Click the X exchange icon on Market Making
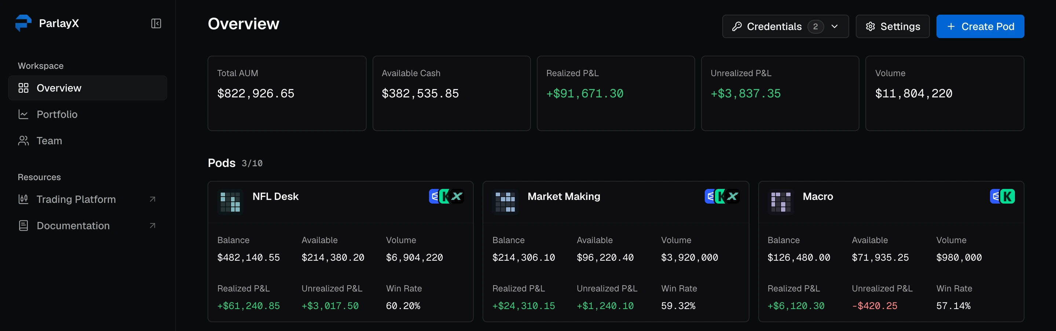 pyautogui.click(x=733, y=196)
